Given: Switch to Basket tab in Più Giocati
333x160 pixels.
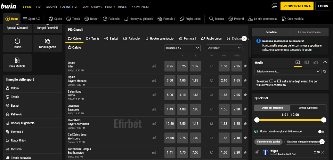Looking at the screenshot, I should [x=111, y=39].
